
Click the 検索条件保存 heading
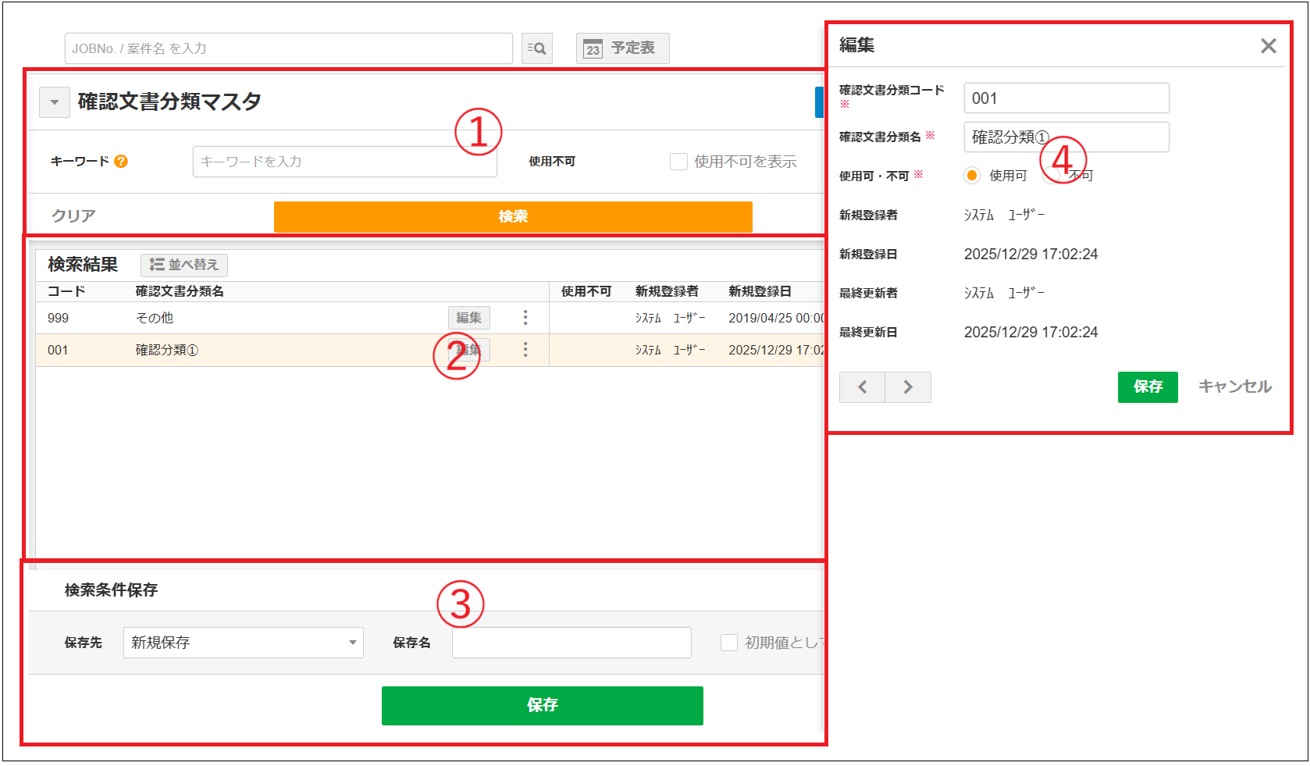click(111, 590)
